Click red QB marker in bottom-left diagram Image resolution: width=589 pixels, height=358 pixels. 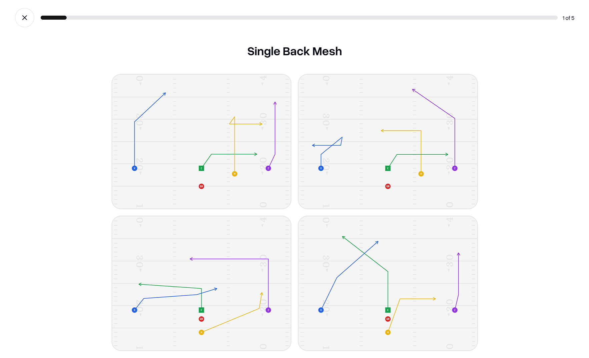pos(201,319)
